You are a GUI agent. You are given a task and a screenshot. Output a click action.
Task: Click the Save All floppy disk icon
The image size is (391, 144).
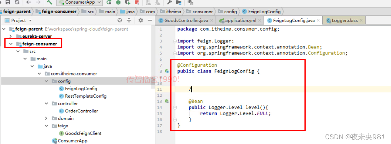8,2
